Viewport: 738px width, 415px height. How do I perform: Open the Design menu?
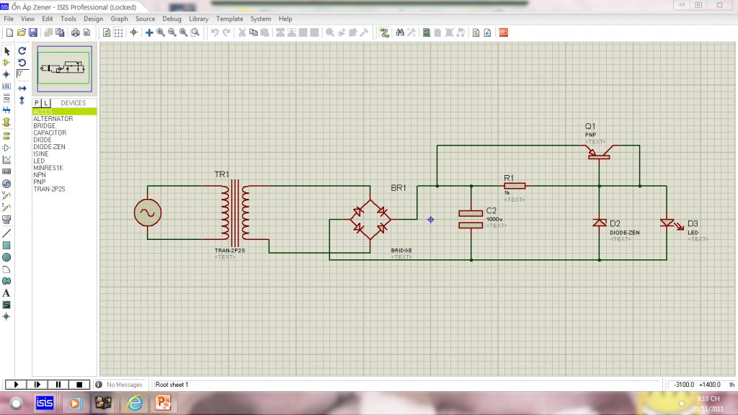pyautogui.click(x=93, y=19)
